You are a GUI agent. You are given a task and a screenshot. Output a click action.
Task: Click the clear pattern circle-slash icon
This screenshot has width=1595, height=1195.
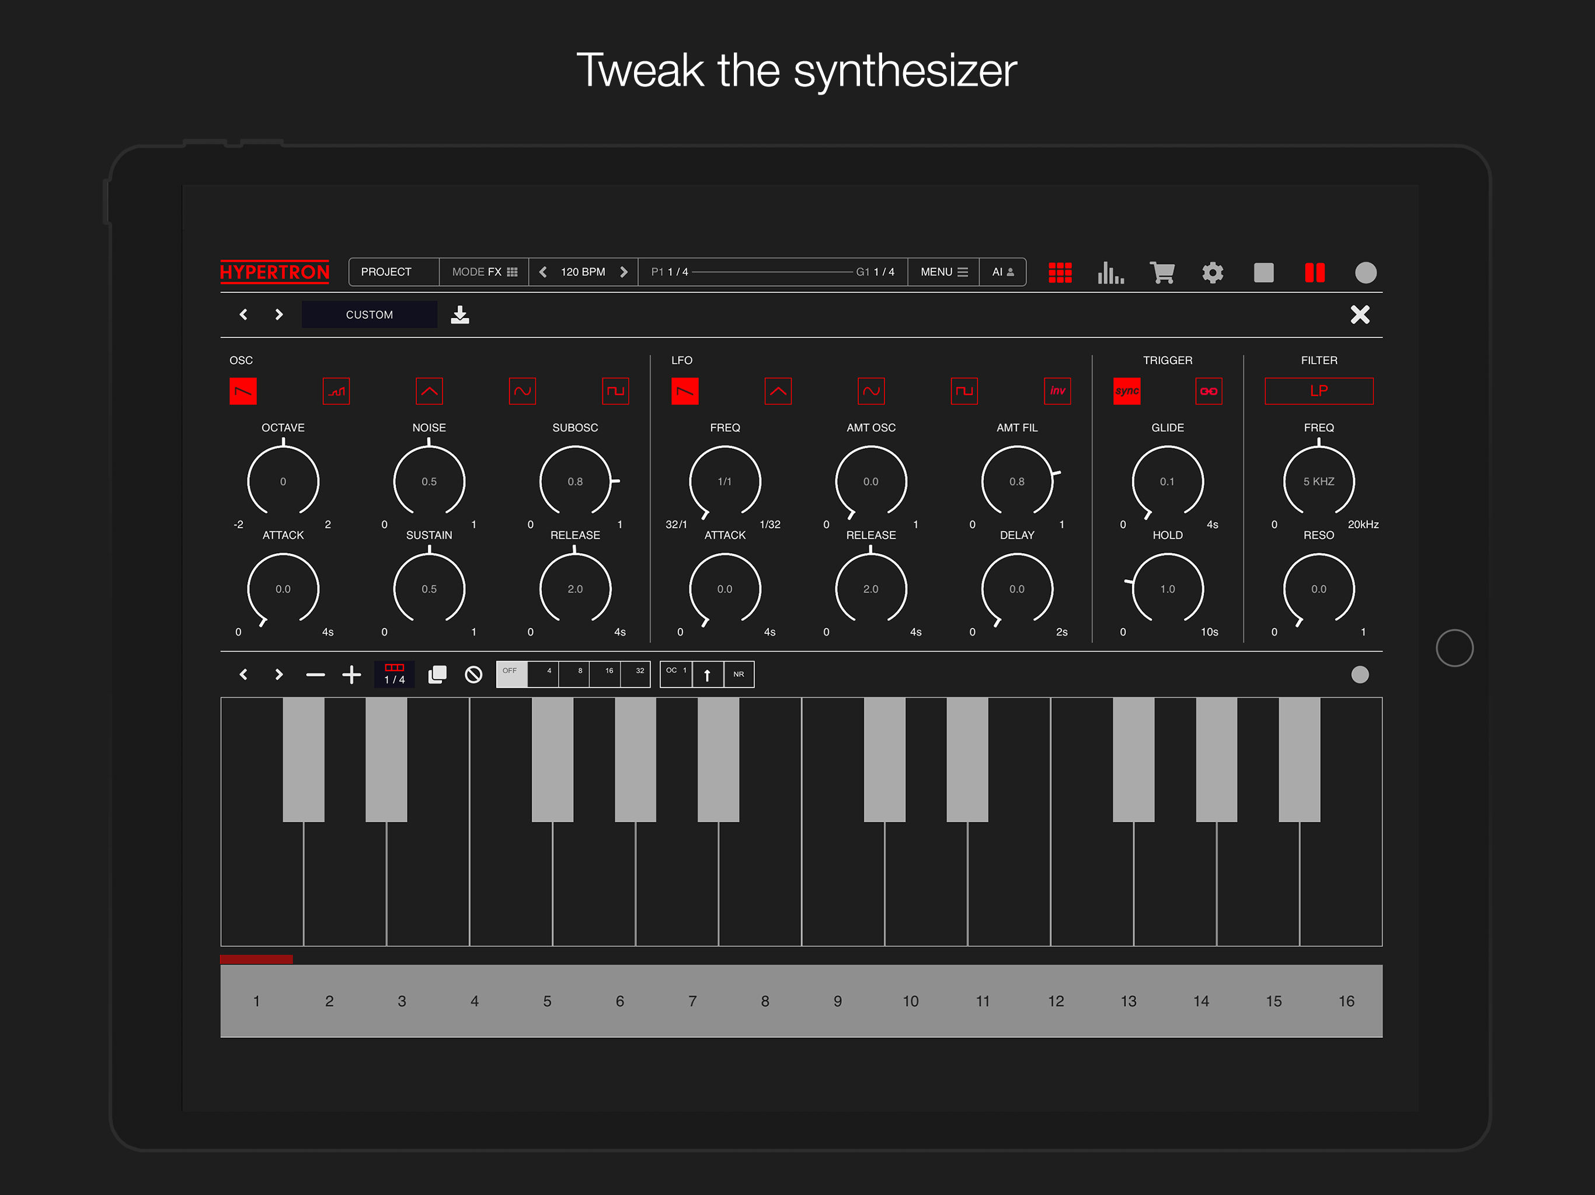(473, 675)
